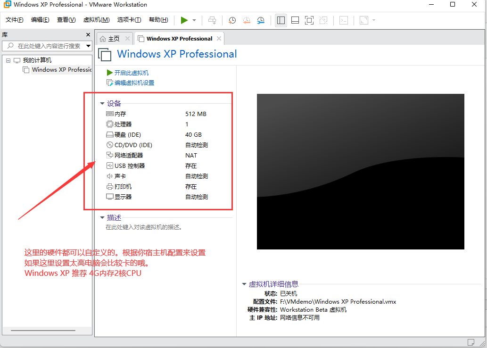Collapse the 我的计算机 tree node
This screenshot has height=348, width=487.
8,60
